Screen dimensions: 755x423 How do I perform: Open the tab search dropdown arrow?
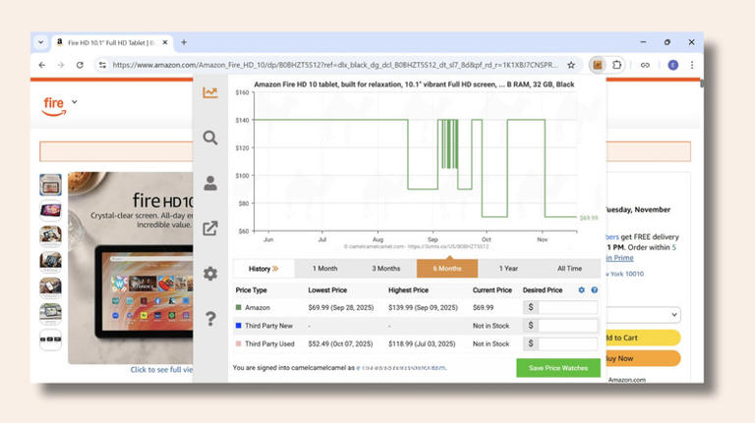tap(41, 42)
